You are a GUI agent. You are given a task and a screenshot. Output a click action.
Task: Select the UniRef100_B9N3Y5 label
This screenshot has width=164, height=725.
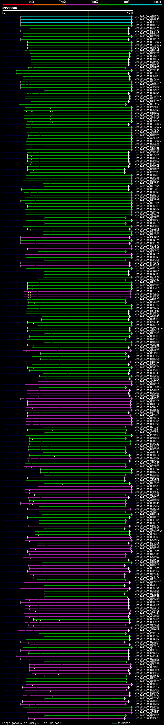tap(147, 240)
